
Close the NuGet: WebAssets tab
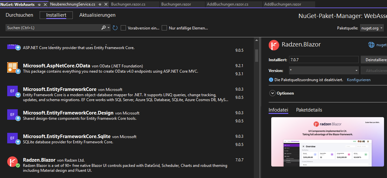coord(45,5)
